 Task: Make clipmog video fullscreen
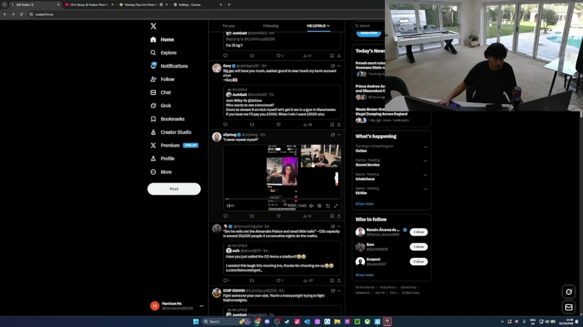point(336,206)
